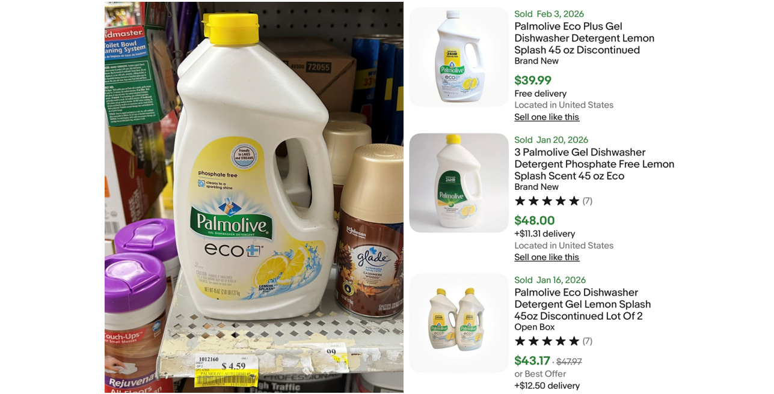This screenshot has width=774, height=394.
Task: Click the second listing's product thumbnail
Action: pos(459,183)
